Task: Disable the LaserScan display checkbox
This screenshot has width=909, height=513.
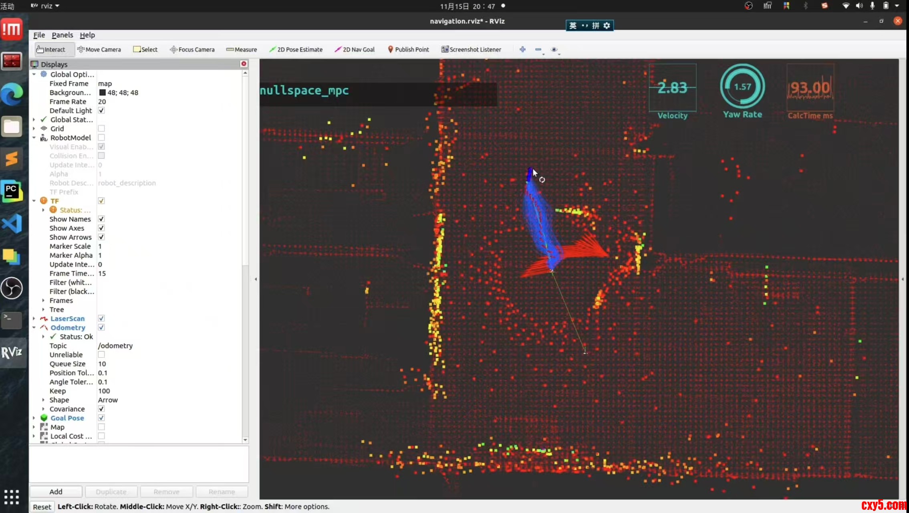Action: click(x=101, y=318)
